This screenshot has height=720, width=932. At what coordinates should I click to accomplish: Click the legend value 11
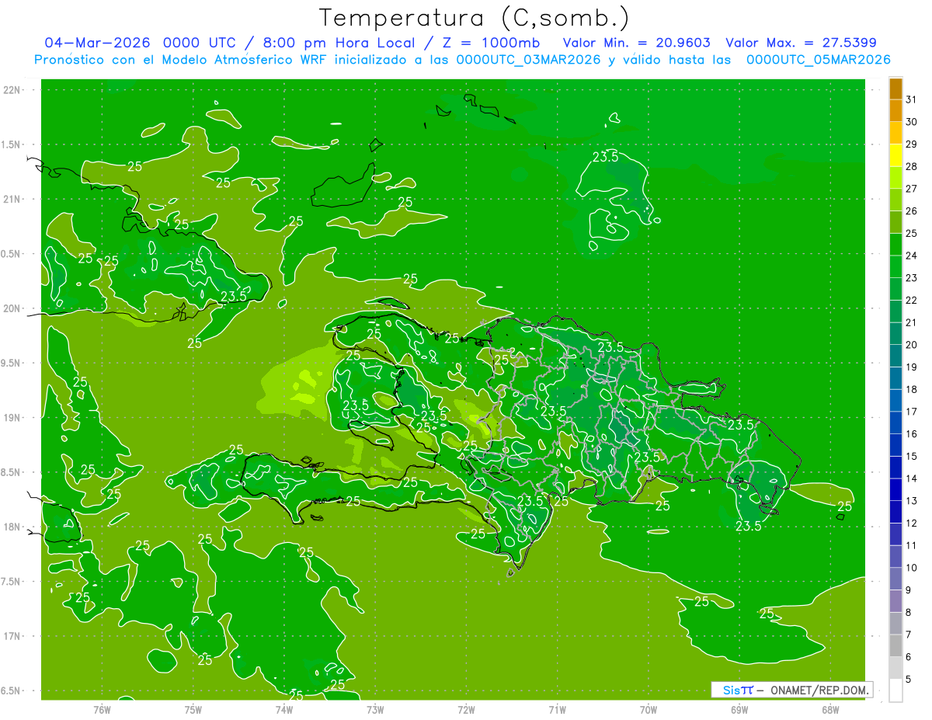[x=911, y=545]
